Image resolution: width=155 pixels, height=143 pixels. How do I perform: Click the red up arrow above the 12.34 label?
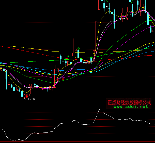27,96
